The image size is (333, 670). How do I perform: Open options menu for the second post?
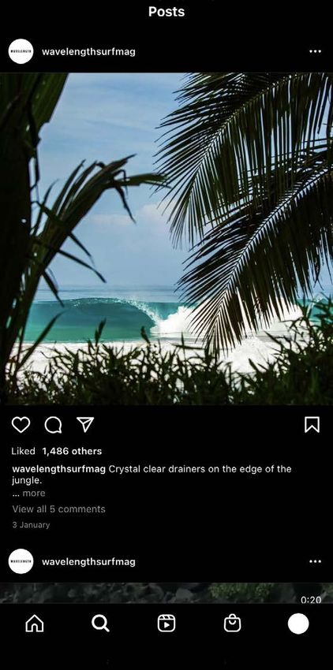click(x=315, y=561)
